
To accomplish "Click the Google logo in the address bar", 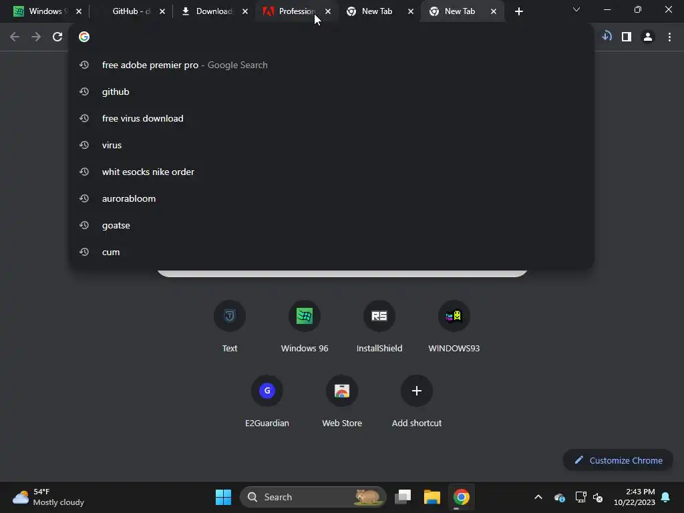I will (x=84, y=37).
